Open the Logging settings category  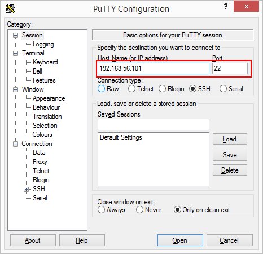(x=43, y=44)
